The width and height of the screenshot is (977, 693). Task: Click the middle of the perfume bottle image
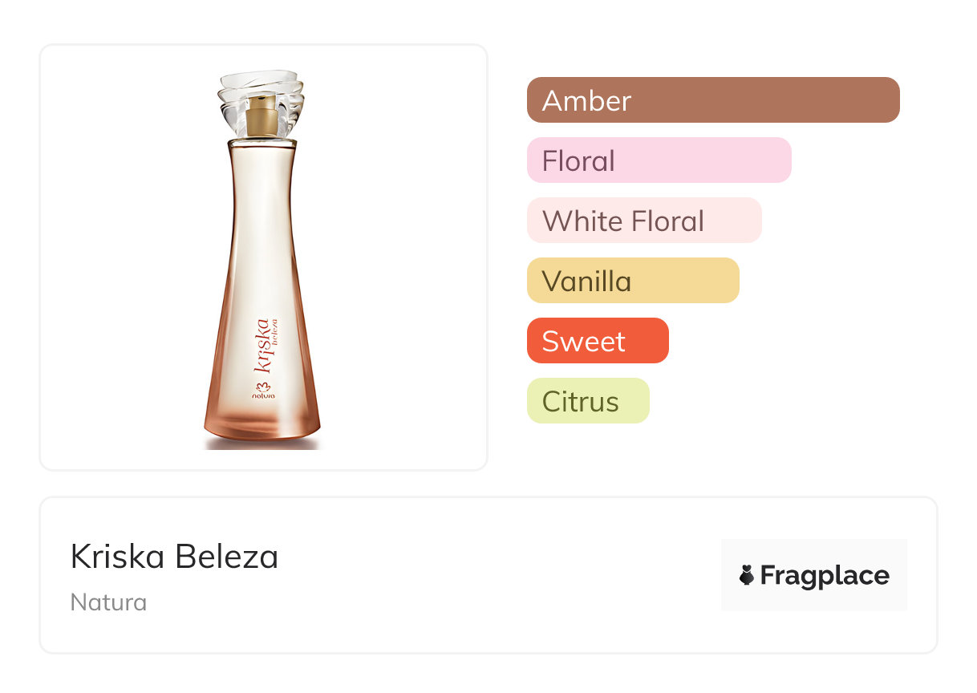(x=261, y=265)
